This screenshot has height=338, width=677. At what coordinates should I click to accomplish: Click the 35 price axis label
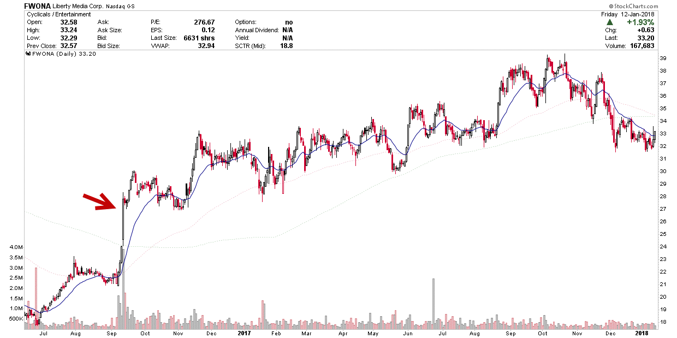click(663, 109)
